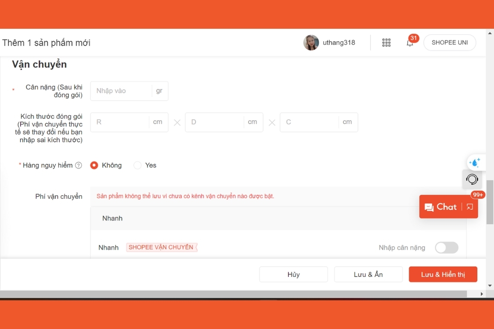Focus the Cân nặng weight input field
Screen dimensions: 494x329
[129, 91]
